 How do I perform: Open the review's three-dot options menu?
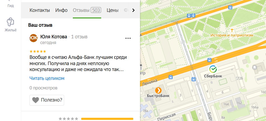click(x=128, y=38)
